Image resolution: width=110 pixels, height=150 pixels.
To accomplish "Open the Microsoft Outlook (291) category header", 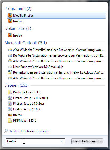I will tap(26, 43).
